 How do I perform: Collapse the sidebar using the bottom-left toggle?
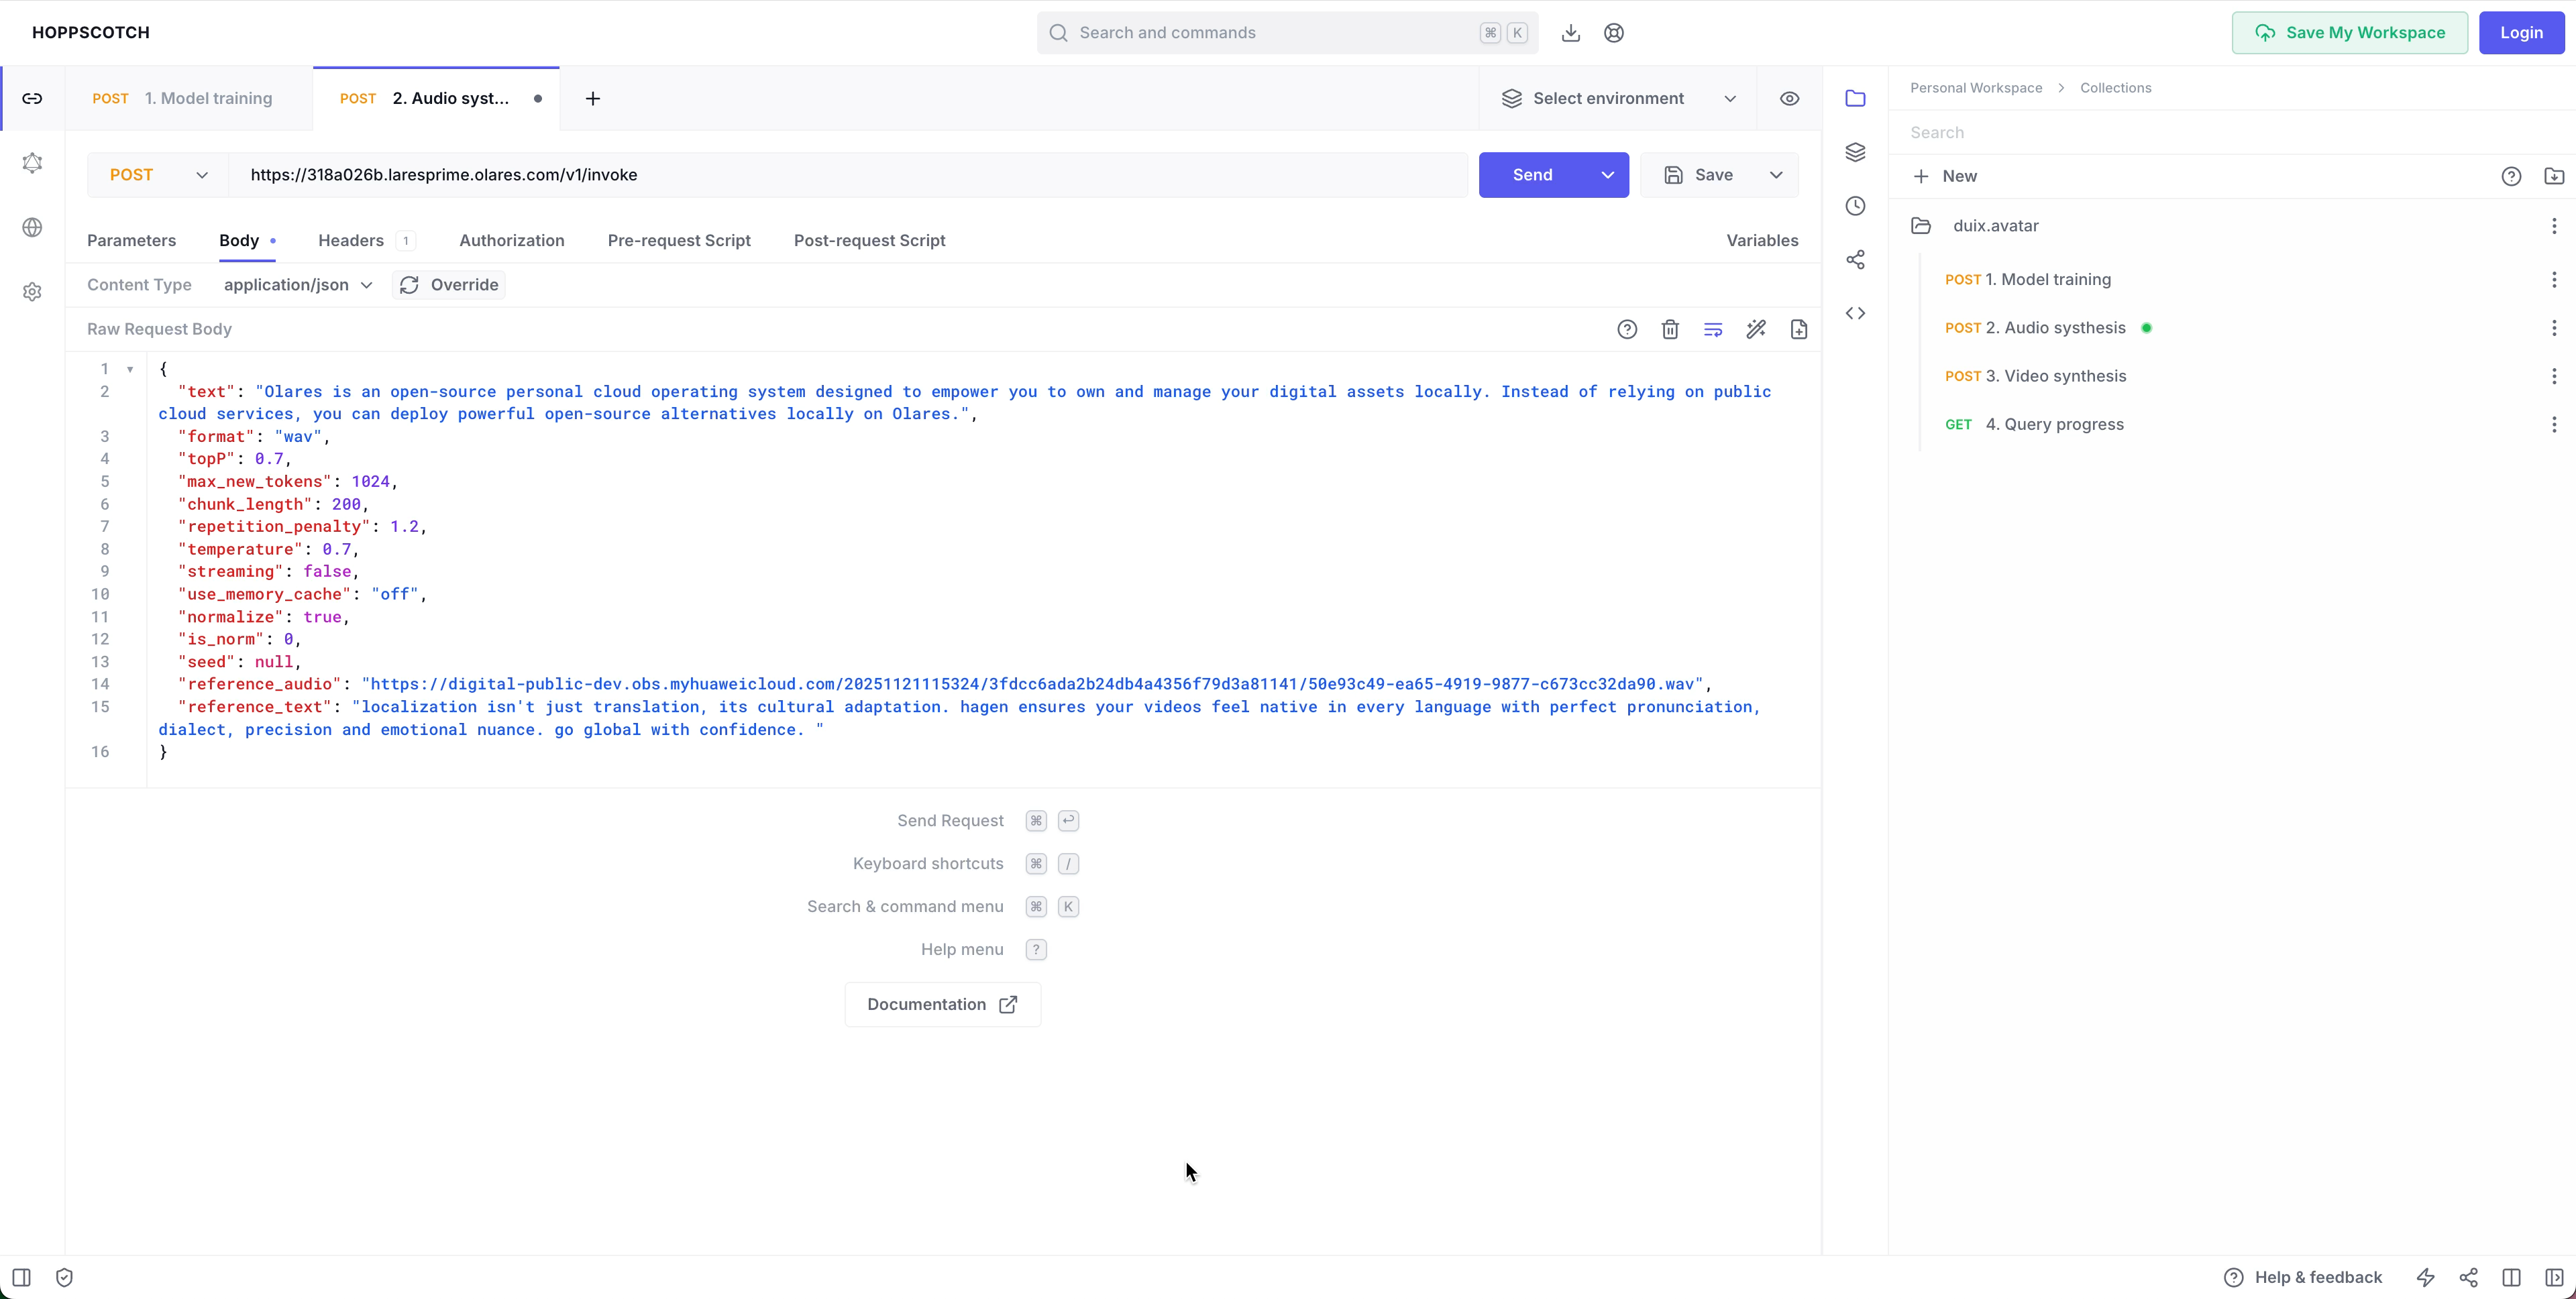point(21,1277)
